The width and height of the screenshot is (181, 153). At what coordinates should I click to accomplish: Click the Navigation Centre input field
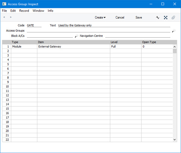(x=138, y=36)
